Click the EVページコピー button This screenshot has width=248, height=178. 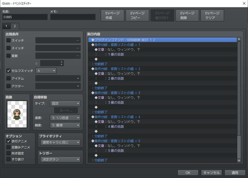(137, 16)
